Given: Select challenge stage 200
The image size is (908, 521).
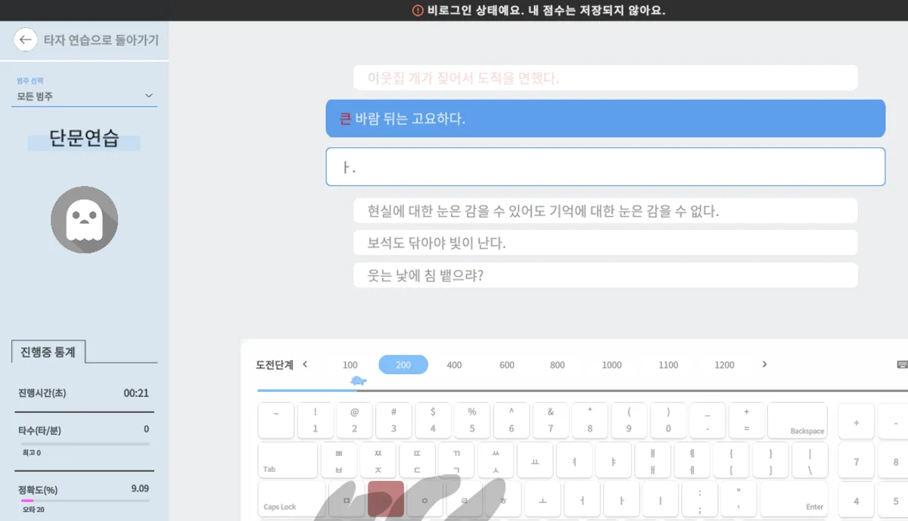Looking at the screenshot, I should coord(403,365).
